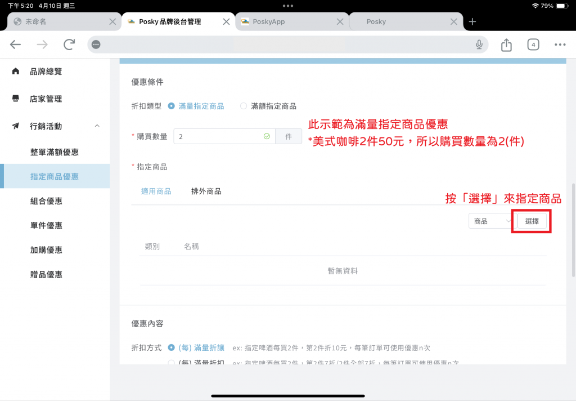
Task: Reload the current page
Action: [x=69, y=44]
